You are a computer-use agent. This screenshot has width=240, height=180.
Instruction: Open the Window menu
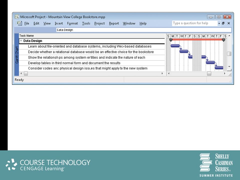coord(129,23)
